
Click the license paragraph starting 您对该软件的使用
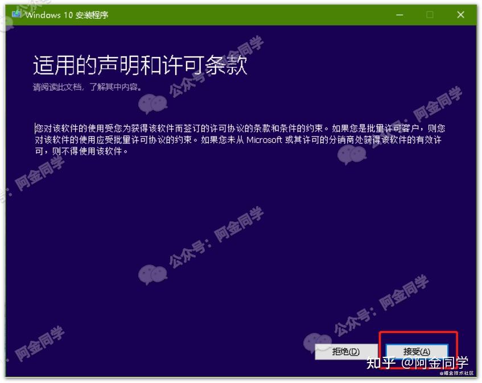point(240,139)
